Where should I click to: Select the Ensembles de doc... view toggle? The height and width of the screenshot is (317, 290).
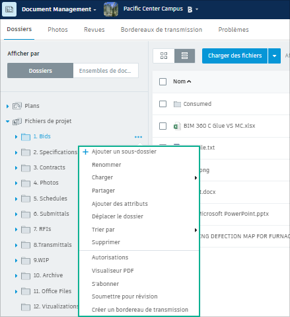click(x=106, y=71)
